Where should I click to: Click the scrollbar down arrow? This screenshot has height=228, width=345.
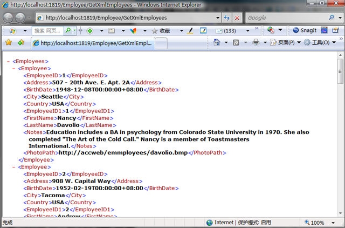(340, 213)
